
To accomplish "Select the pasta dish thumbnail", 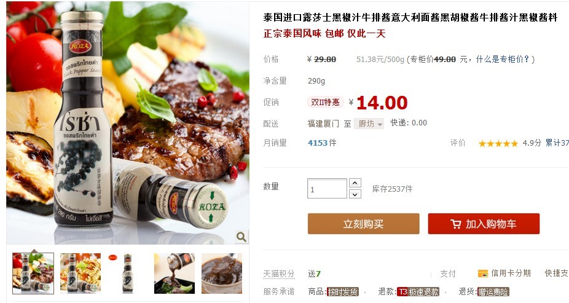I will tap(80, 273).
